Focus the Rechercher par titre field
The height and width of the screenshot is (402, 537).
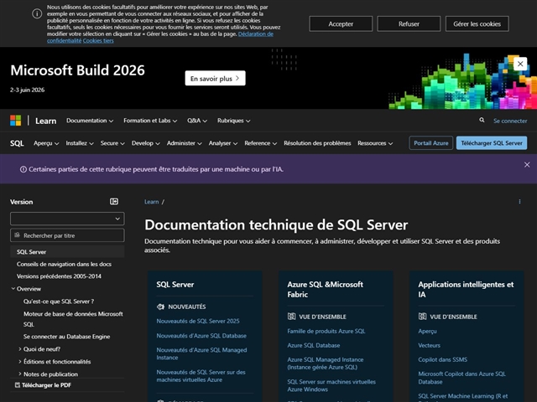tap(67, 235)
